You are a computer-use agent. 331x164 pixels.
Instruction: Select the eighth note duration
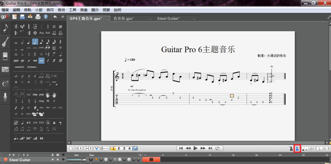pyautogui.click(x=35, y=42)
